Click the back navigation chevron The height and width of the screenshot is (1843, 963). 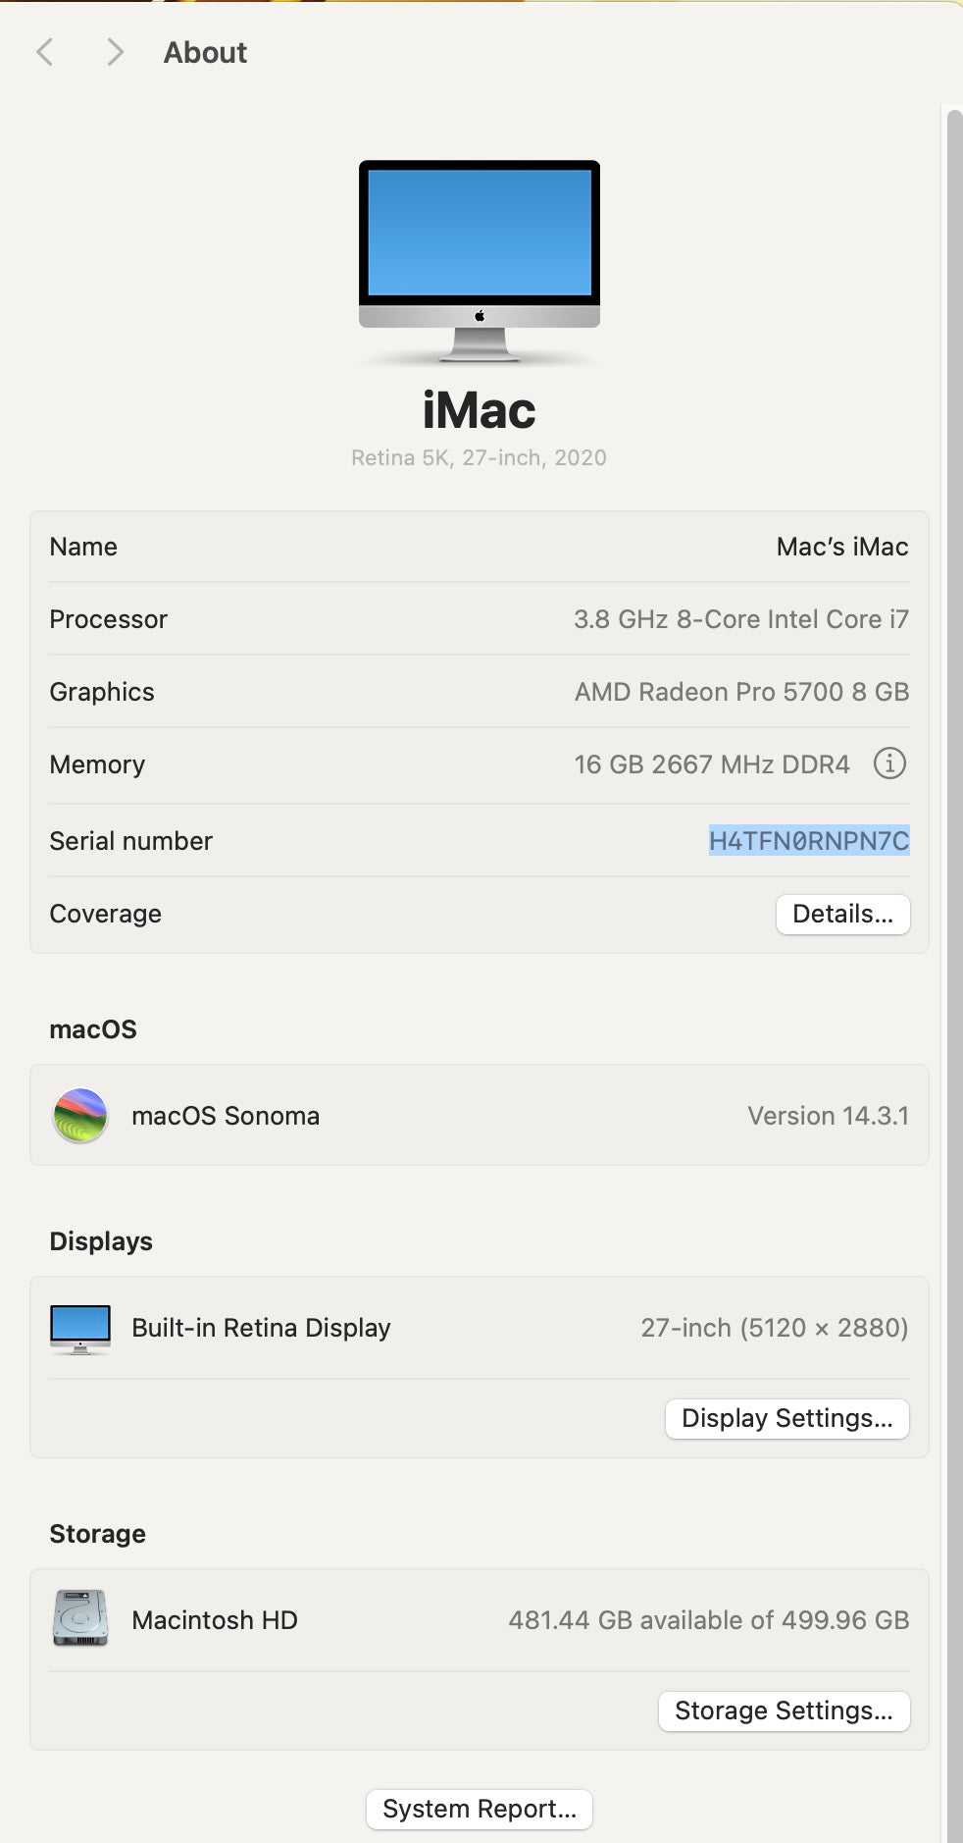pos(44,52)
